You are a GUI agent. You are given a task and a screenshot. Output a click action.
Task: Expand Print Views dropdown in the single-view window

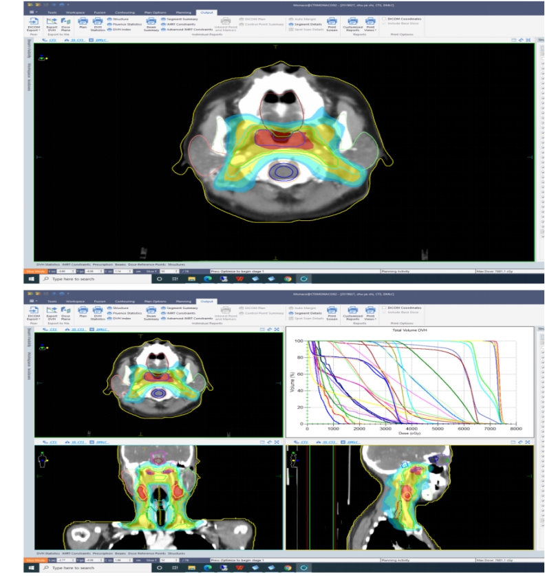(370, 23)
